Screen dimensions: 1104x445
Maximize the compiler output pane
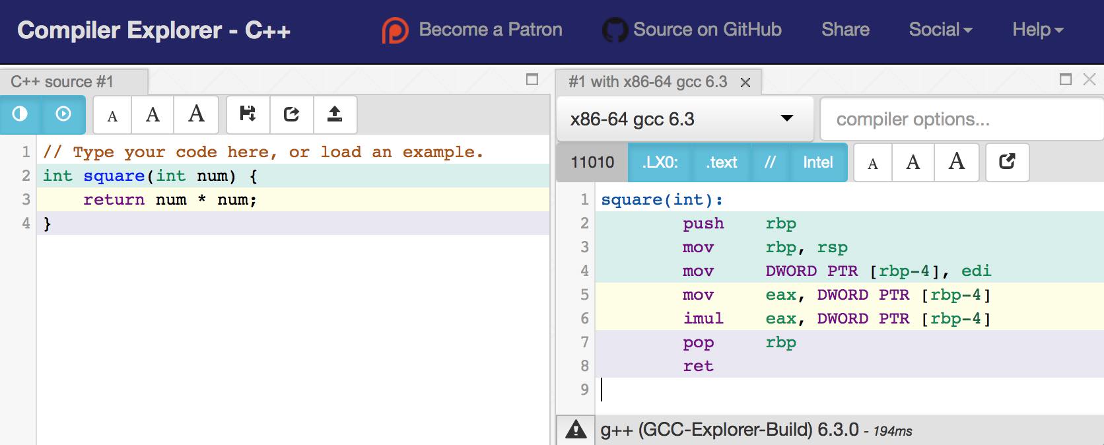click(1065, 80)
